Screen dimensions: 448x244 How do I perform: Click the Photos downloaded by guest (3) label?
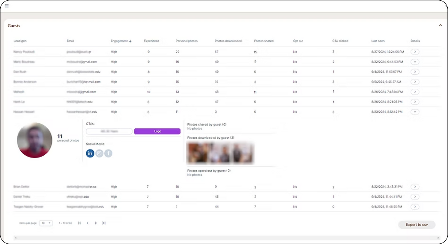click(211, 138)
